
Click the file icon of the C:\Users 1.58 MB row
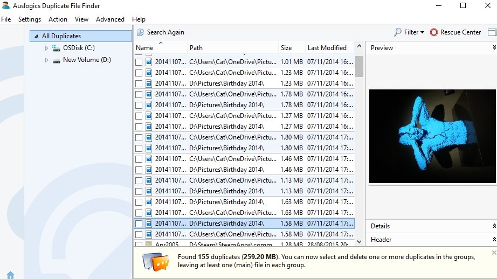click(149, 234)
